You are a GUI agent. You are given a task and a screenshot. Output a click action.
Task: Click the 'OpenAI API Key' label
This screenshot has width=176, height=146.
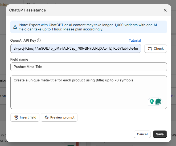click(x=23, y=40)
